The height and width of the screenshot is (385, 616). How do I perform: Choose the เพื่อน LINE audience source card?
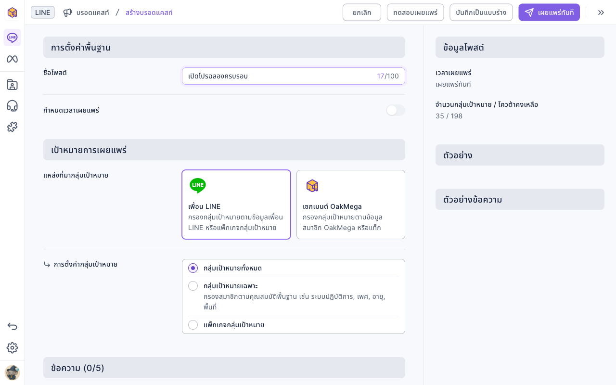click(x=236, y=205)
